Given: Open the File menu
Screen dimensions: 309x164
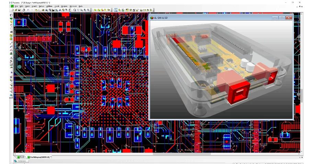Looking at the screenshot, I should click(x=16, y=6).
